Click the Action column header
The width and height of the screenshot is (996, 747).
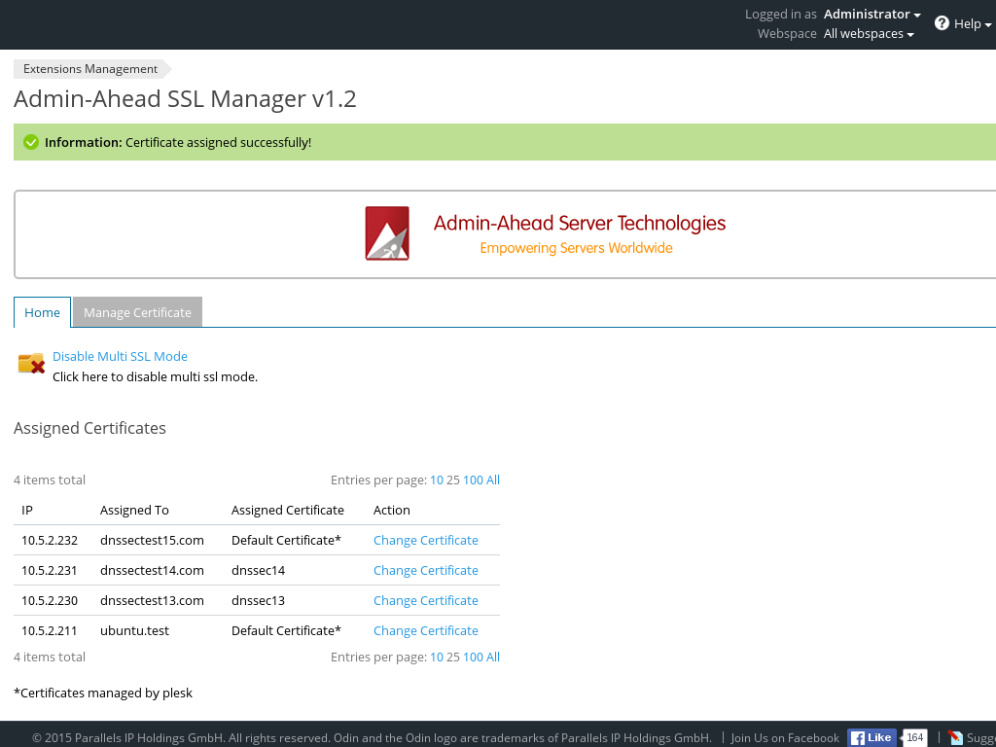(x=392, y=510)
